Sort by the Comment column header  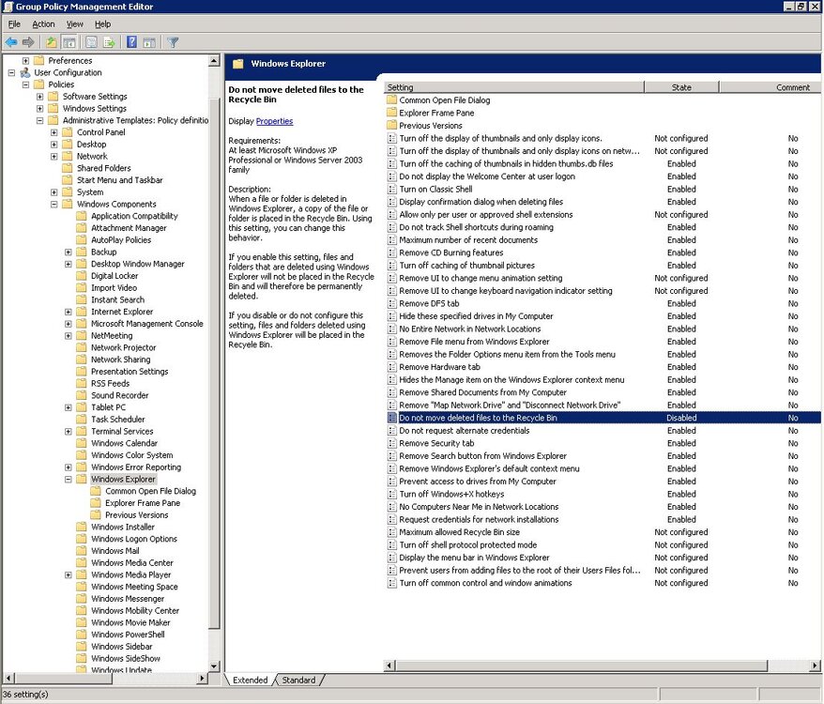770,87
